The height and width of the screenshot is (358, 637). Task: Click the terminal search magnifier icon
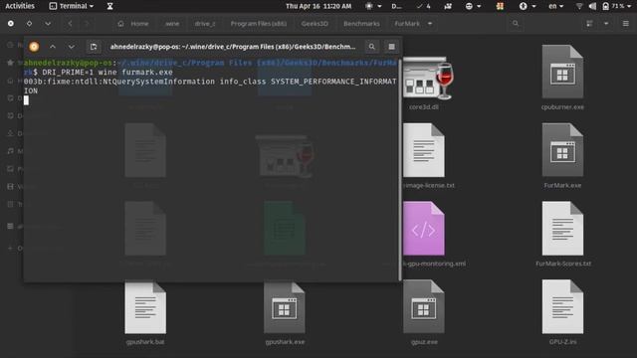click(371, 47)
